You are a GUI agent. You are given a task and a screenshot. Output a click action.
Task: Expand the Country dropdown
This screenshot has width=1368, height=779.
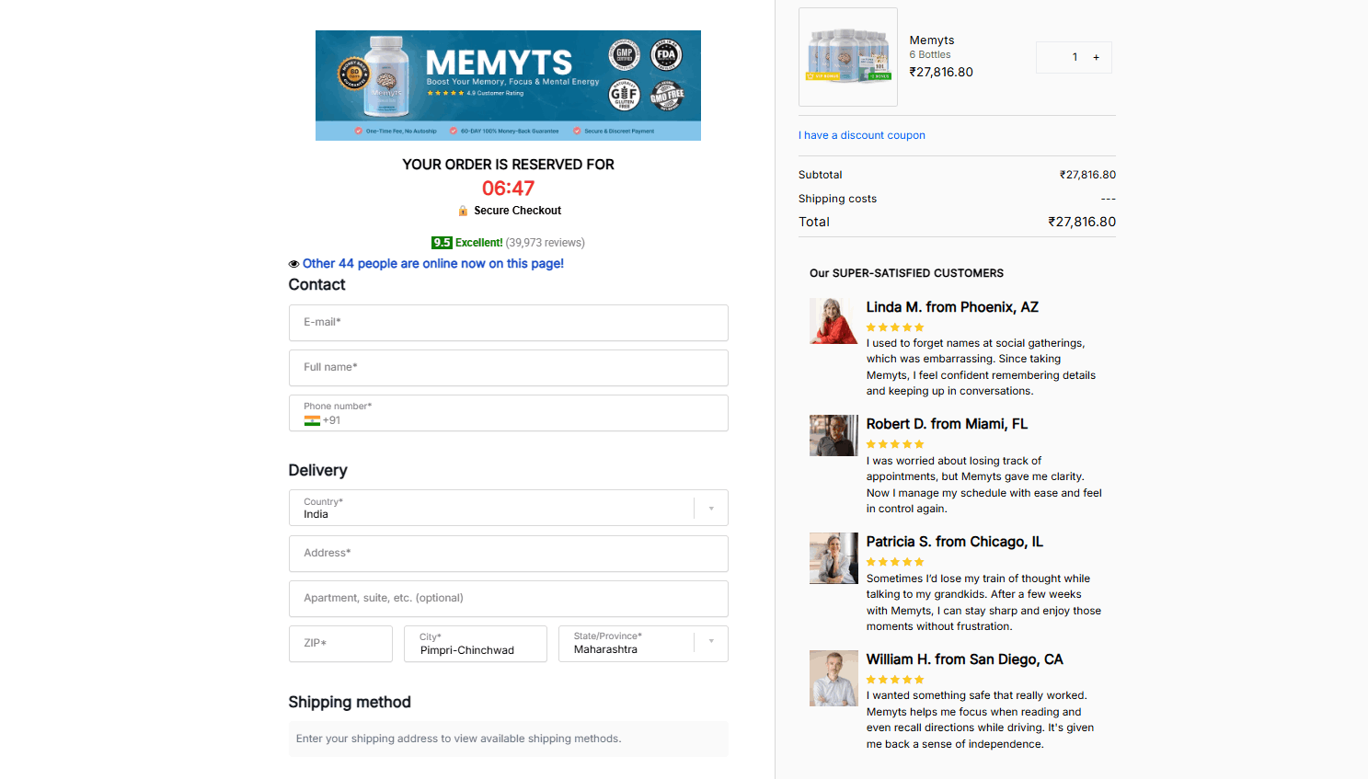point(709,507)
